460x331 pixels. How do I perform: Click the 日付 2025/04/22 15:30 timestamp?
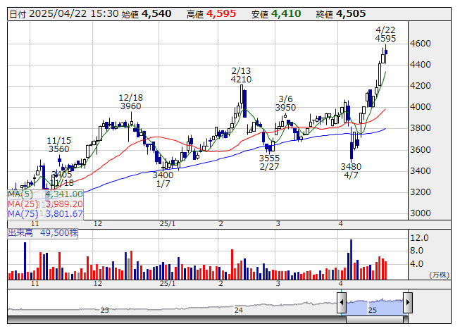click(x=64, y=14)
